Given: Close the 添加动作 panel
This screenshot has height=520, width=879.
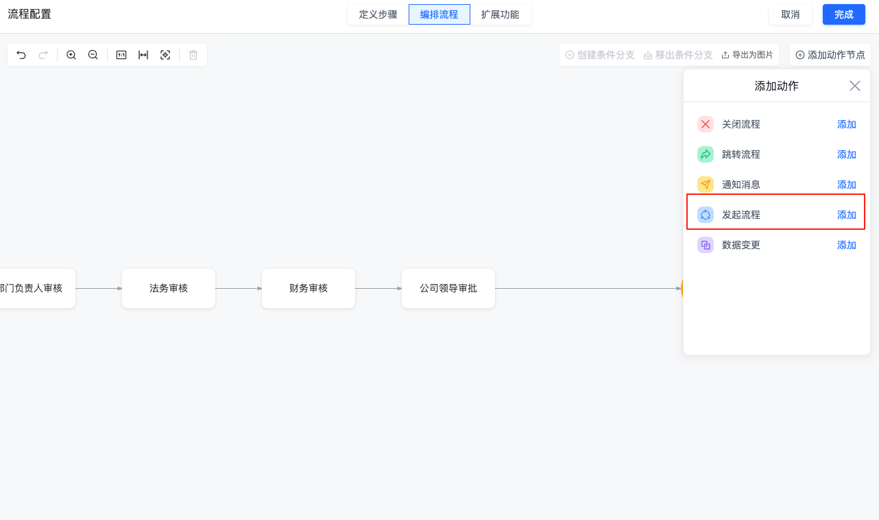Looking at the screenshot, I should click(x=855, y=86).
